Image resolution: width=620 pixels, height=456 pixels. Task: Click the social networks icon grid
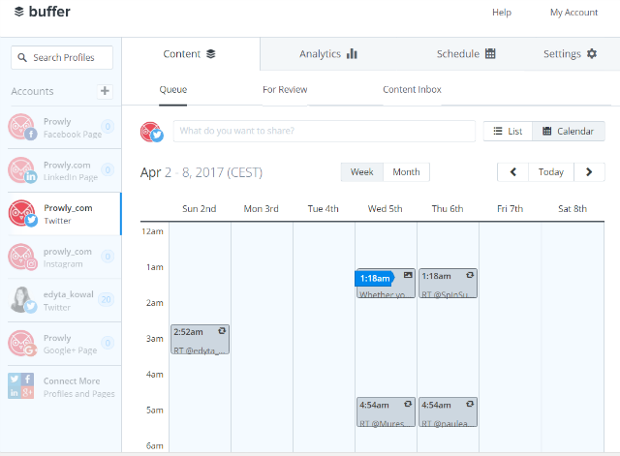pos(20,385)
